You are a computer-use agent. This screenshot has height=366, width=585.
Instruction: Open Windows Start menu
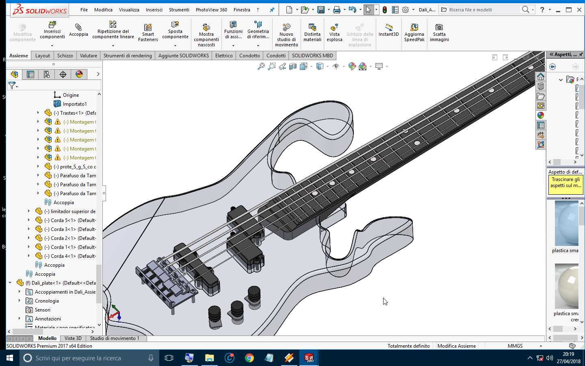pos(10,358)
